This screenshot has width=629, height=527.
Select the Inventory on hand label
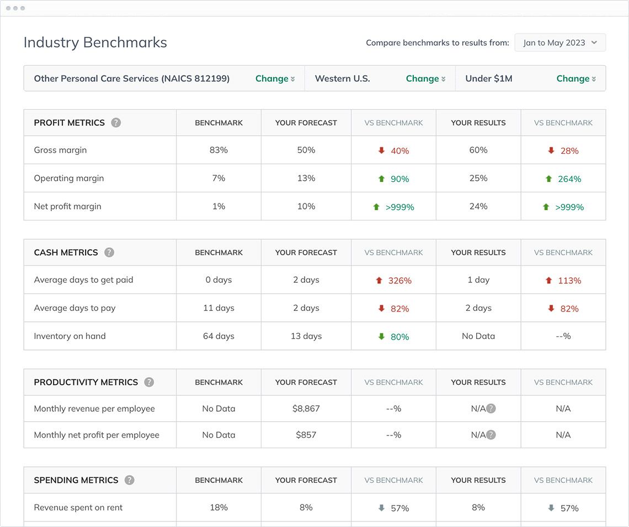tap(70, 336)
